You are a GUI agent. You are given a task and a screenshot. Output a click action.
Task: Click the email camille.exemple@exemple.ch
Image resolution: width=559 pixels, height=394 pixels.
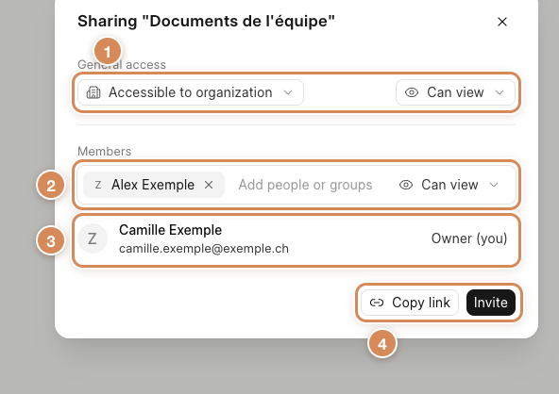pos(204,249)
